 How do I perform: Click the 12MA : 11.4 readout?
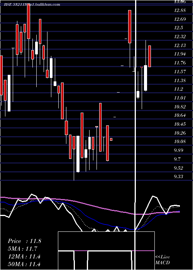pyautogui.click(x=24, y=256)
